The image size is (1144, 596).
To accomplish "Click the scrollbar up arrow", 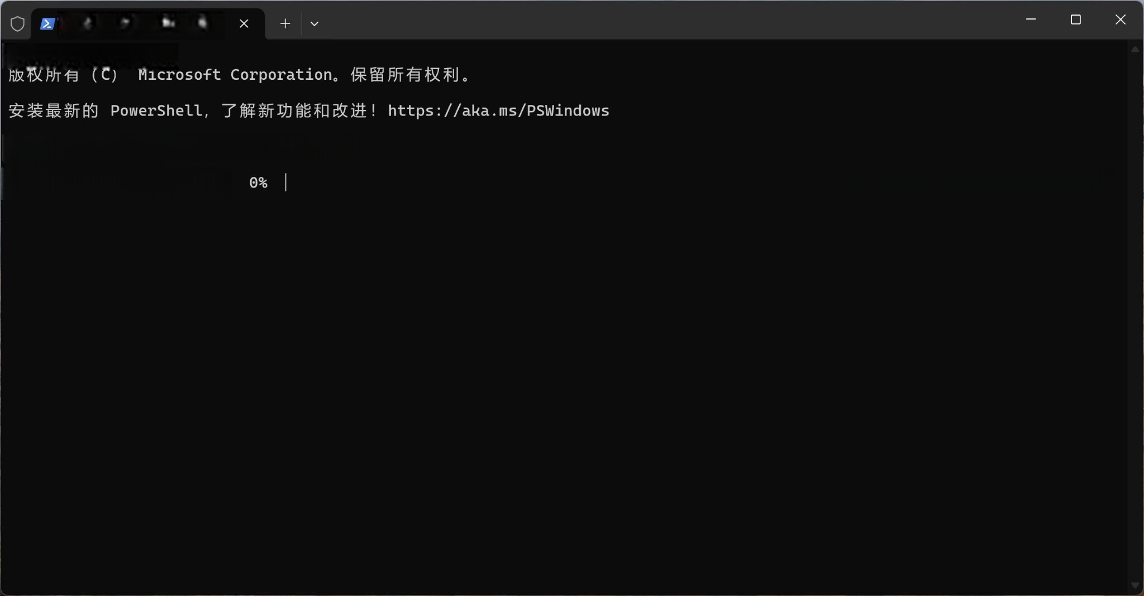I will pyautogui.click(x=1135, y=49).
